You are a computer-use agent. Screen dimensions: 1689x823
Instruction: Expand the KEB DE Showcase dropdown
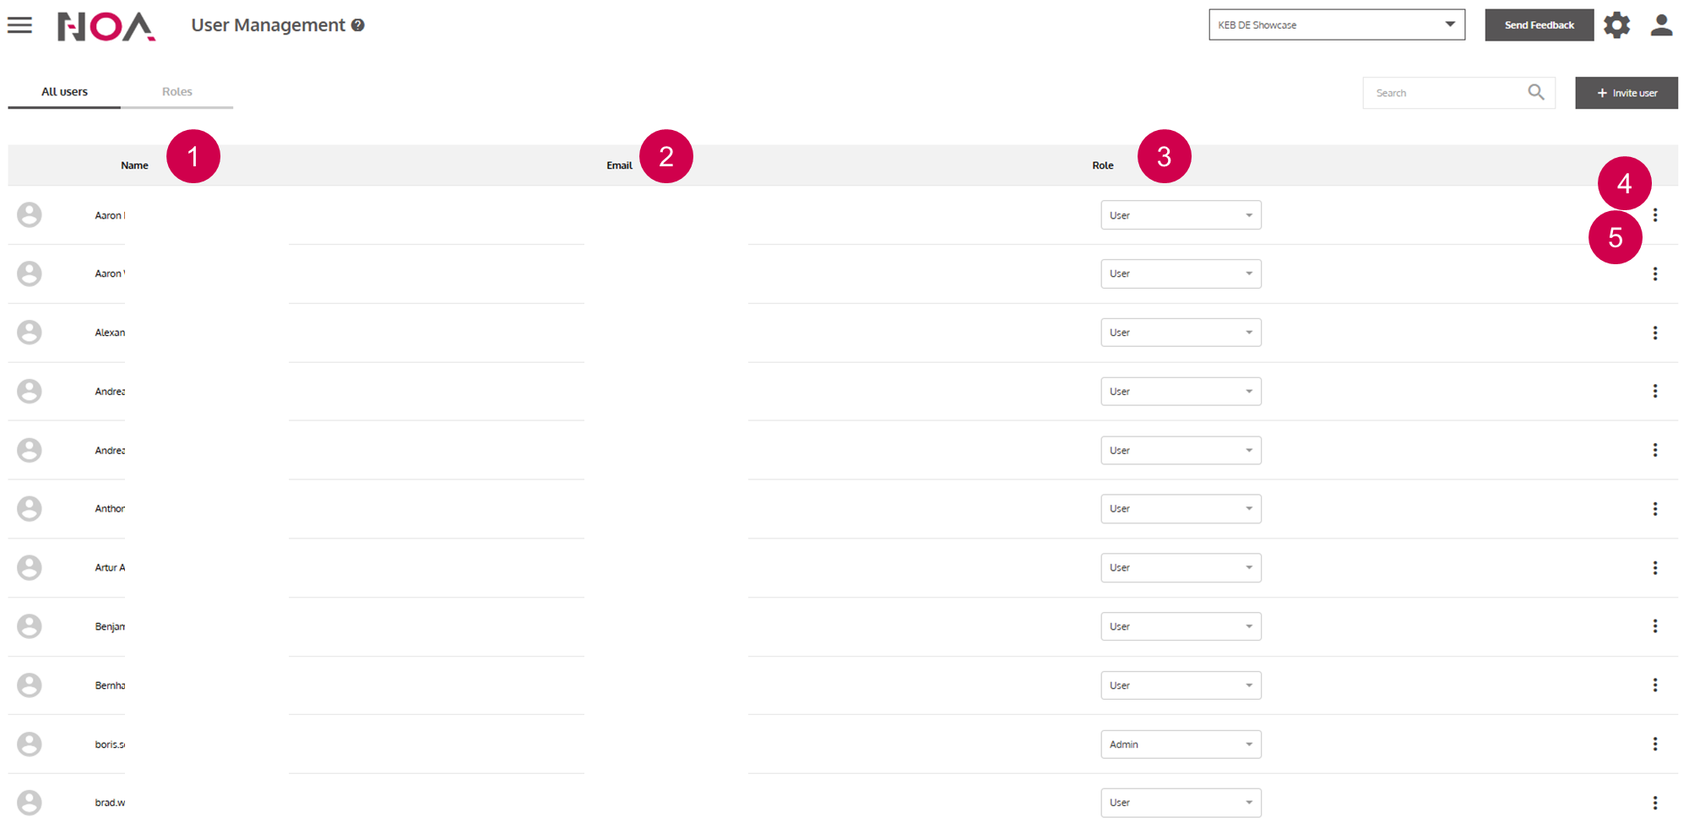pos(1336,25)
